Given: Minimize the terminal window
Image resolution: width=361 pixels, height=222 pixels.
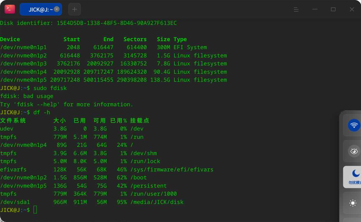Looking at the screenshot, I should (315, 9).
